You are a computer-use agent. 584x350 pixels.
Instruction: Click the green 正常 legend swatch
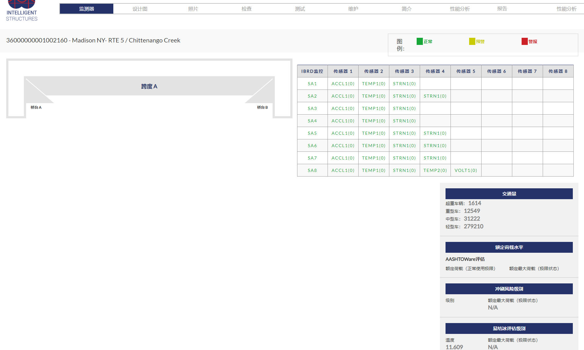pyautogui.click(x=419, y=42)
